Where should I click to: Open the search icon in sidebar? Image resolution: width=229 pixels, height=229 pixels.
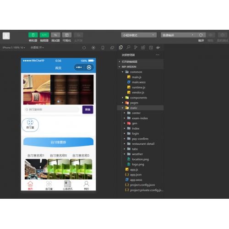(128, 48)
